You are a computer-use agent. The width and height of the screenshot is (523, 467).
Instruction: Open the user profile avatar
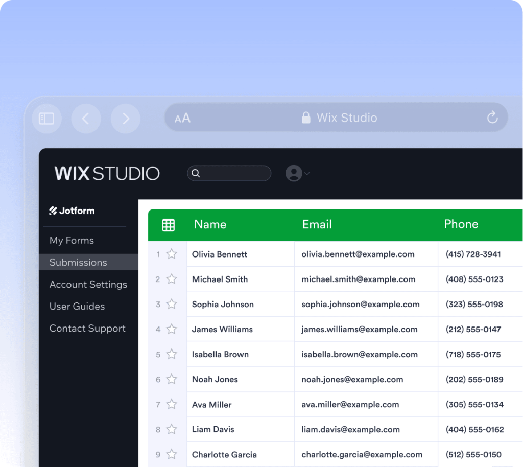click(x=294, y=173)
